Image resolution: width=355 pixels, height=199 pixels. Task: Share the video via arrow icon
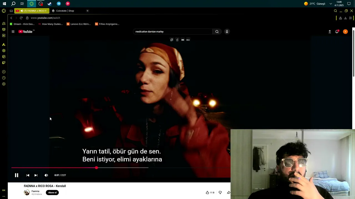tap(229, 193)
